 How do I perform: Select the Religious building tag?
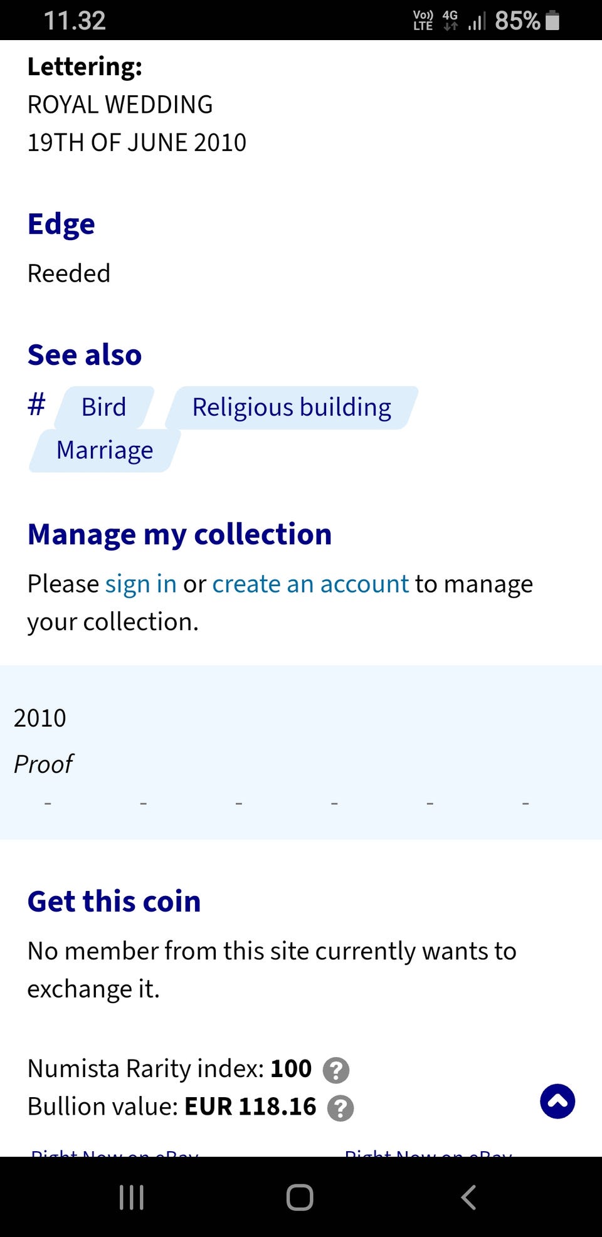[292, 408]
